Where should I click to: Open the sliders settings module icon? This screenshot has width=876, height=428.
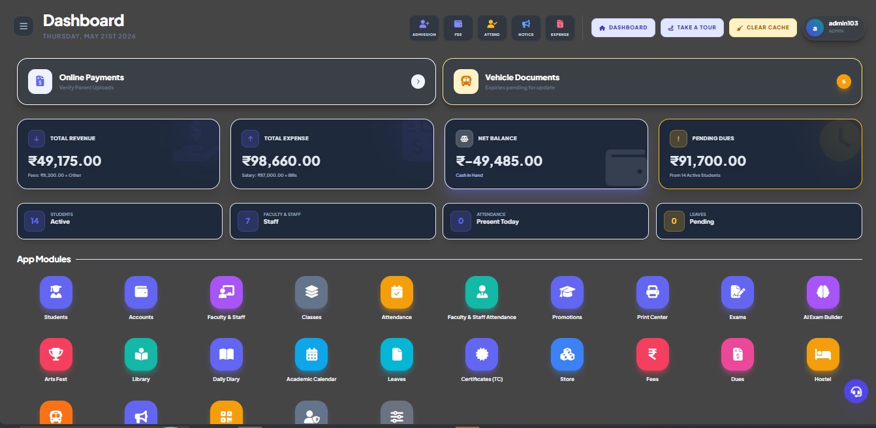[397, 414]
